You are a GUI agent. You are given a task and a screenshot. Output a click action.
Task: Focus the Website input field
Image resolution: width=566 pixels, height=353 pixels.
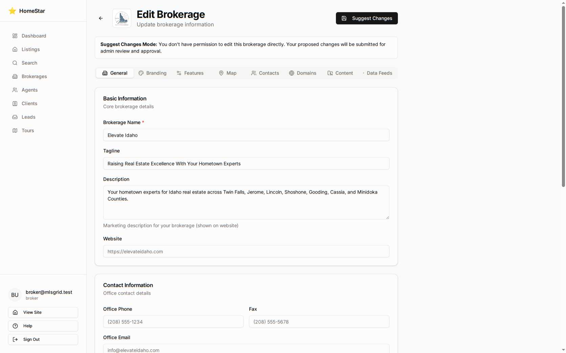[246, 252]
